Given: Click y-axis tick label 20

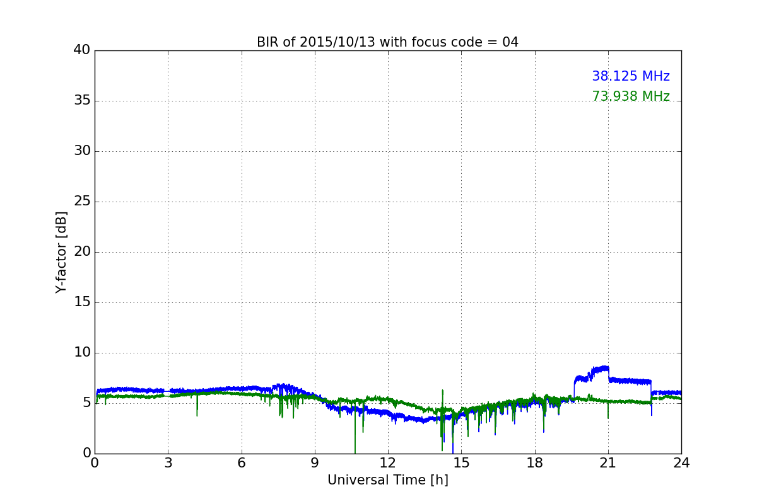Looking at the screenshot, I should coord(82,252).
